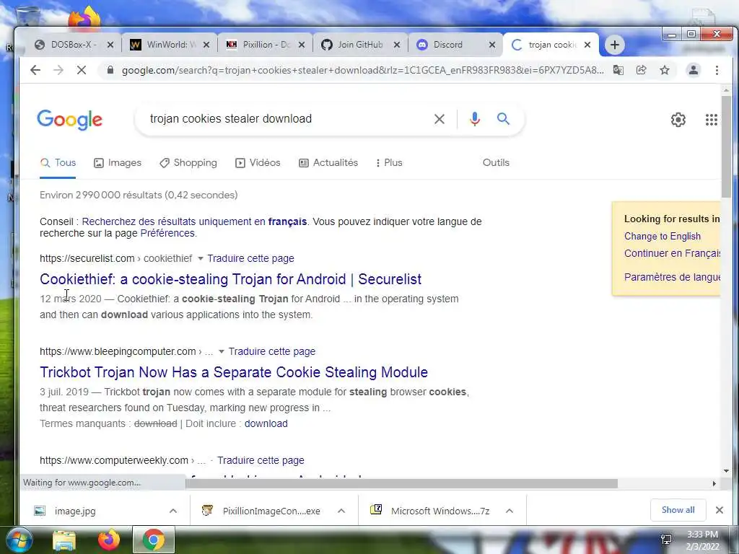The height and width of the screenshot is (554, 739).
Task: Close the Join GitHub tab
Action: pos(398,45)
